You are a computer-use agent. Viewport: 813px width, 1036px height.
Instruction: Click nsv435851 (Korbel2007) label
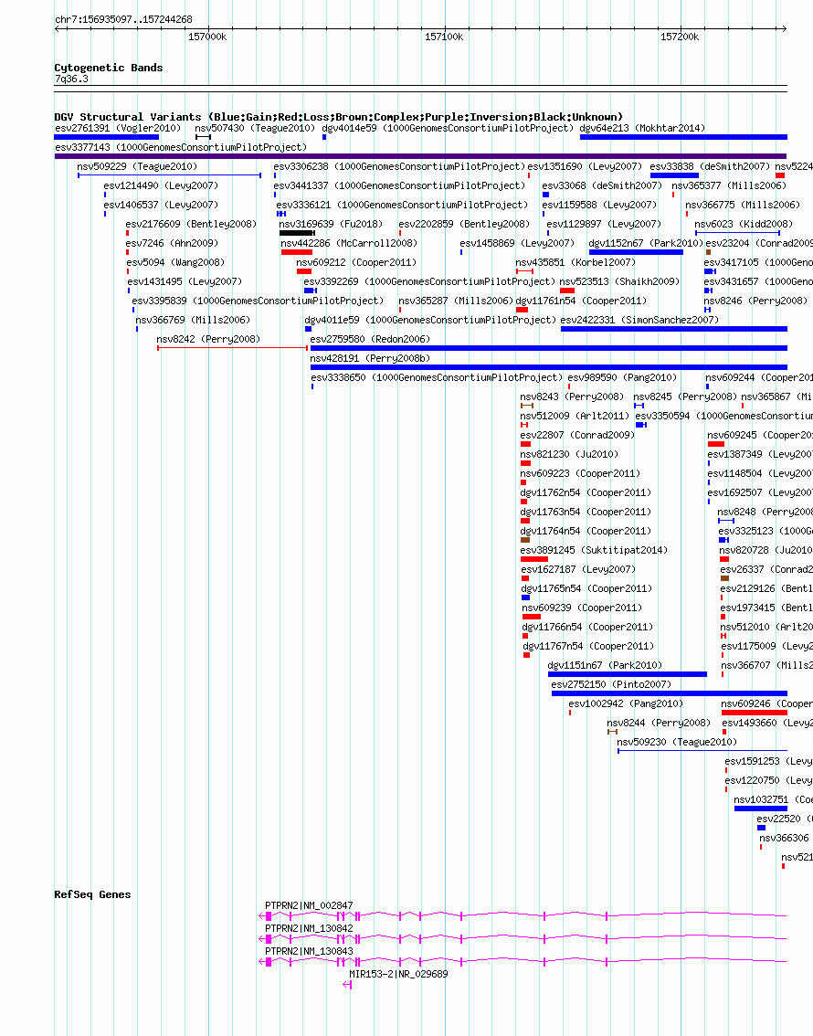tap(575, 262)
